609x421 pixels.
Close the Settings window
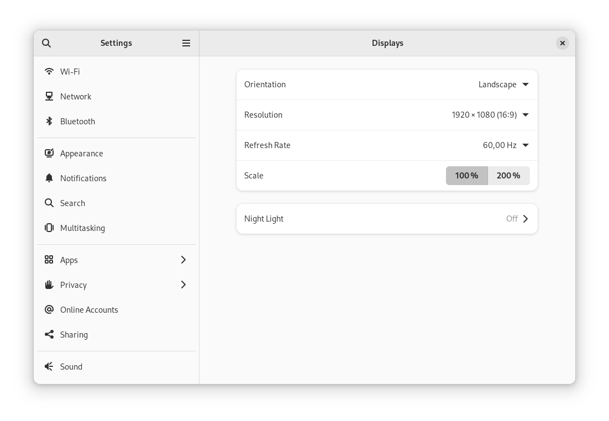click(x=562, y=43)
